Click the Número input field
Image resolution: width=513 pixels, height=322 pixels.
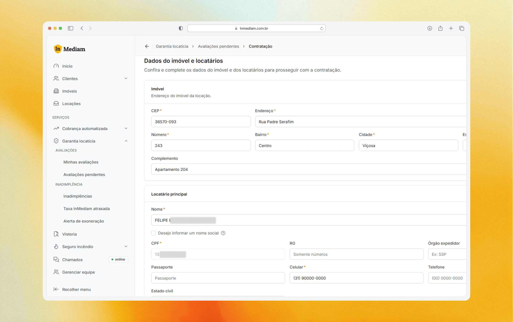click(x=201, y=146)
